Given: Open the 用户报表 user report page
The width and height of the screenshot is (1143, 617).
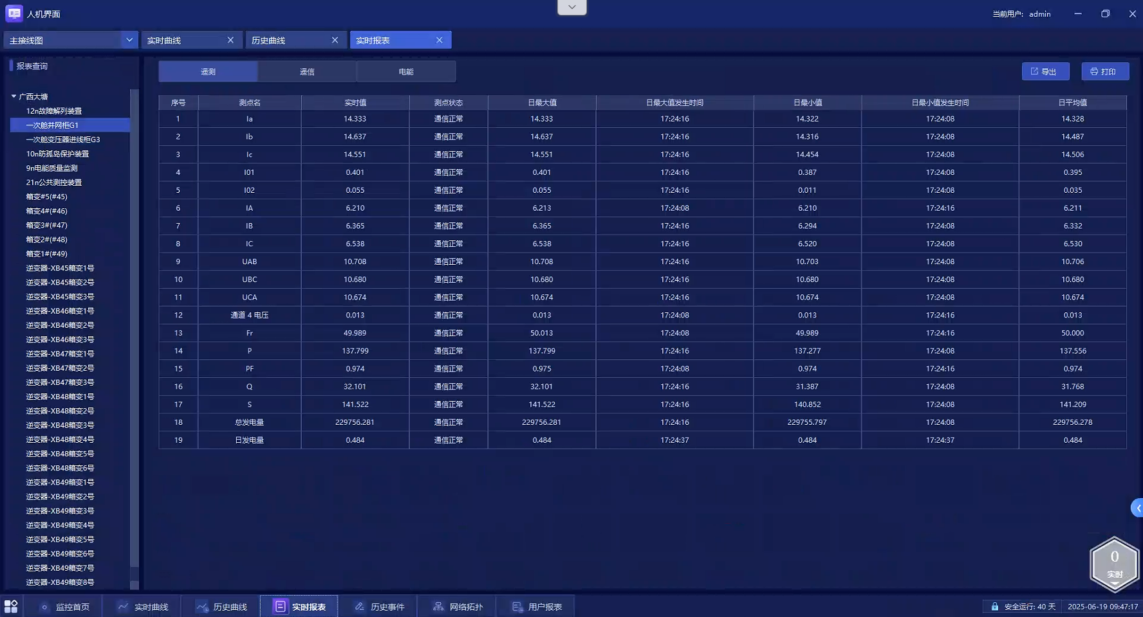Looking at the screenshot, I should (x=537, y=607).
